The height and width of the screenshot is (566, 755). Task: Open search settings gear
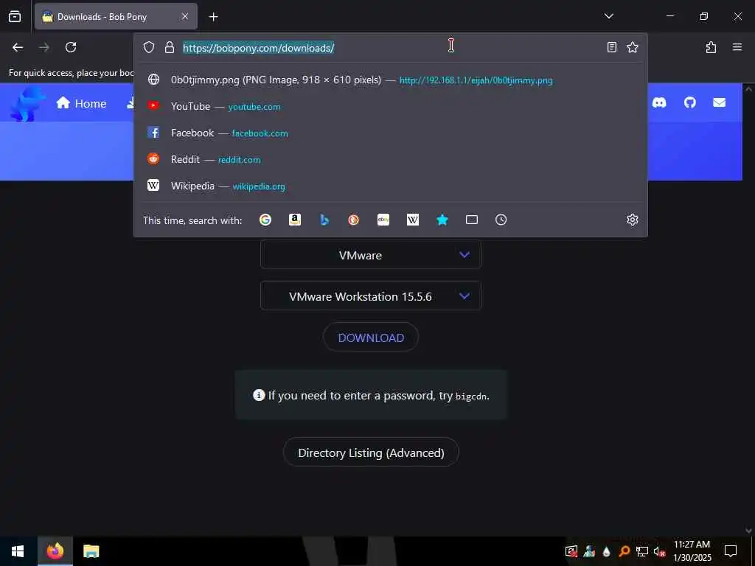click(632, 220)
